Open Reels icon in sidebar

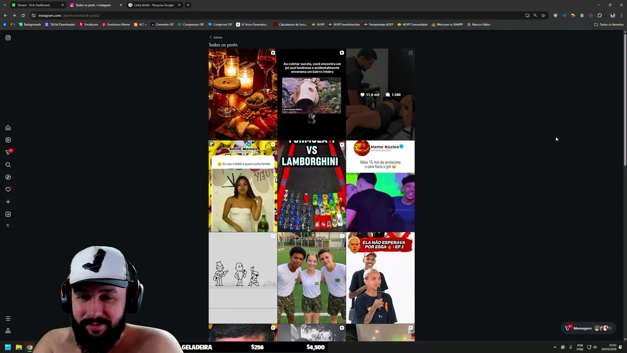coord(8,140)
